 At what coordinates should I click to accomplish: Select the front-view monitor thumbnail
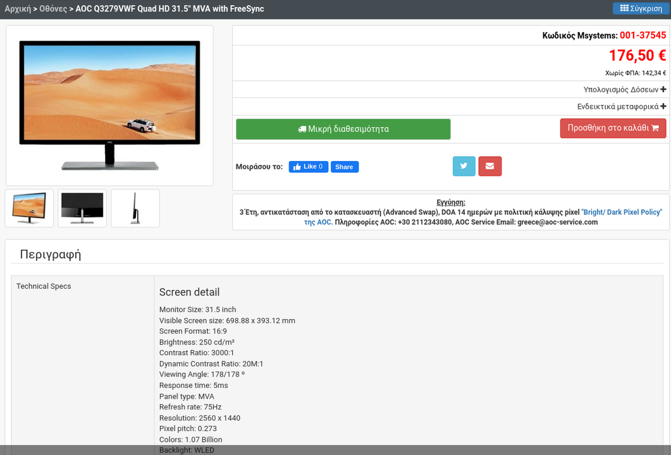tap(29, 209)
